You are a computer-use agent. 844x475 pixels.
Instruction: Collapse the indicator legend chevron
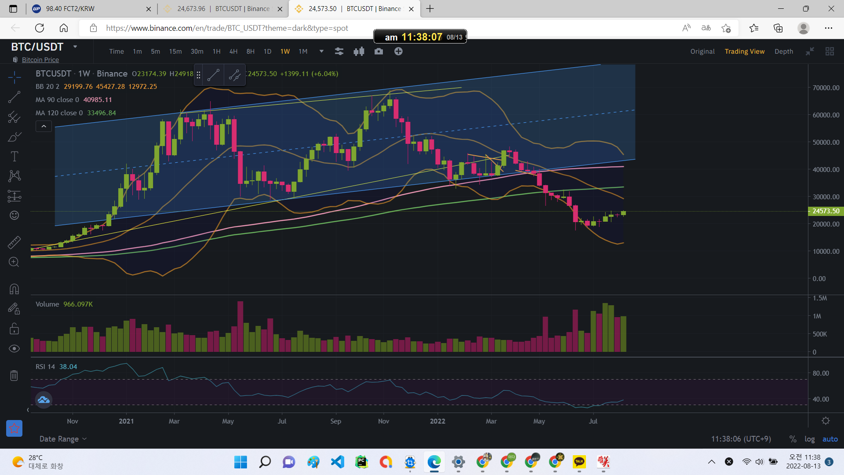[x=44, y=127]
